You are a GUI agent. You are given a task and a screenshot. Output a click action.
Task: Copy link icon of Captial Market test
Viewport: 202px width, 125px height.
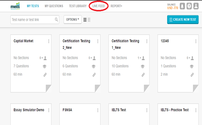(45, 75)
